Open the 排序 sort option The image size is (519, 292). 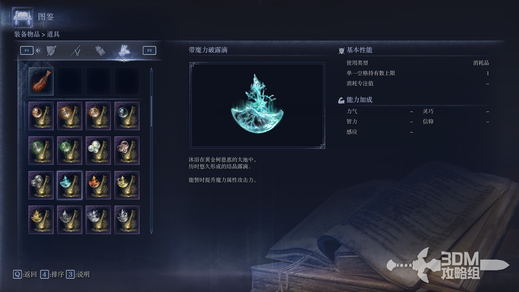coord(52,274)
